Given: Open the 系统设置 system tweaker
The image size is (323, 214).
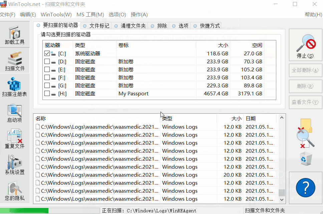Looking at the screenshot, I should (15, 165).
